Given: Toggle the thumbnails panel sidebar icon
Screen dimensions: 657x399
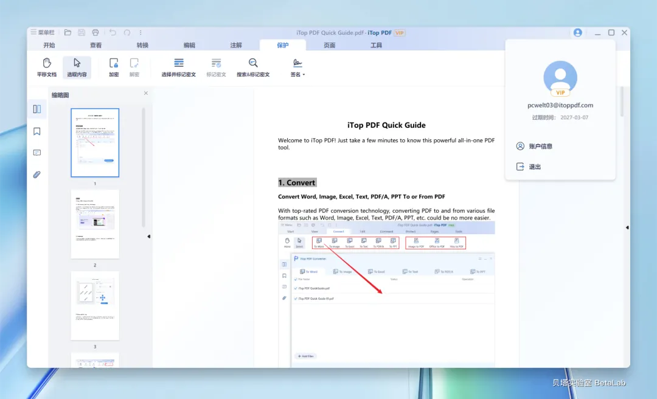Looking at the screenshot, I should pos(37,109).
